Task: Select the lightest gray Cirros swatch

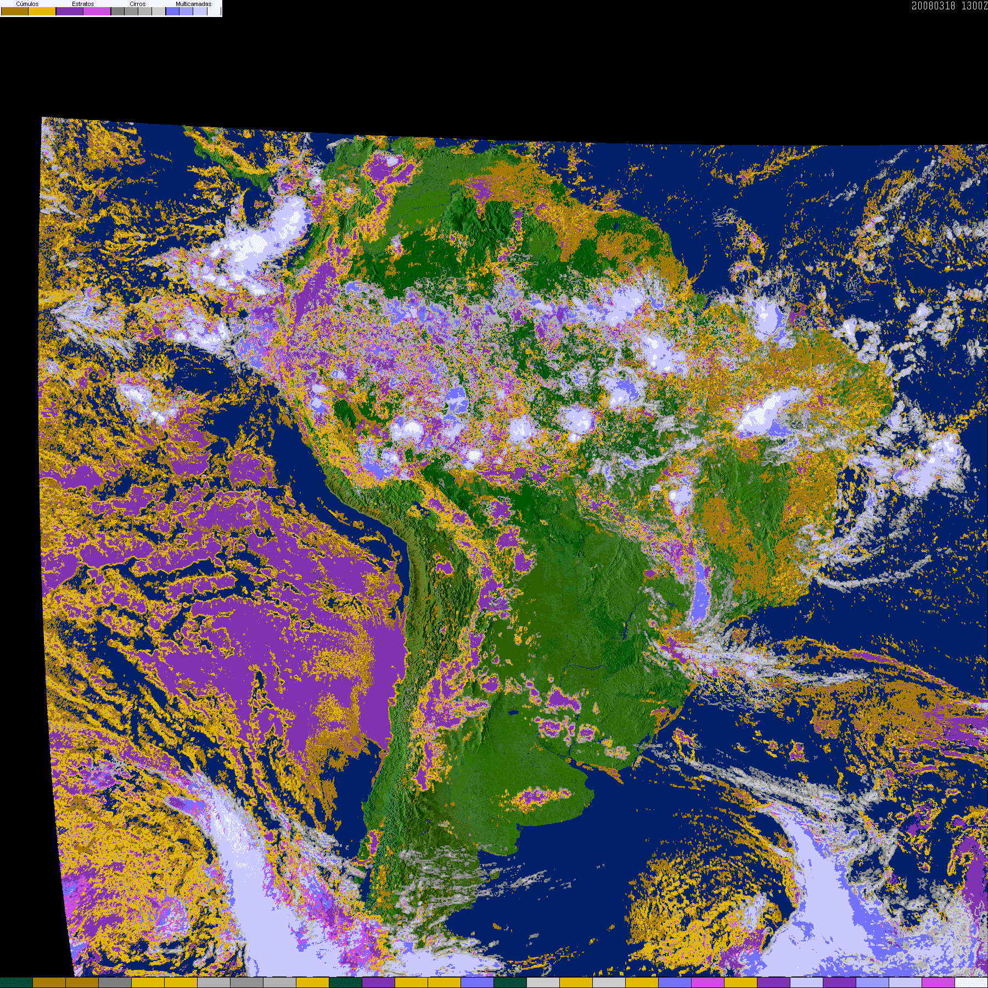Action: click(159, 11)
